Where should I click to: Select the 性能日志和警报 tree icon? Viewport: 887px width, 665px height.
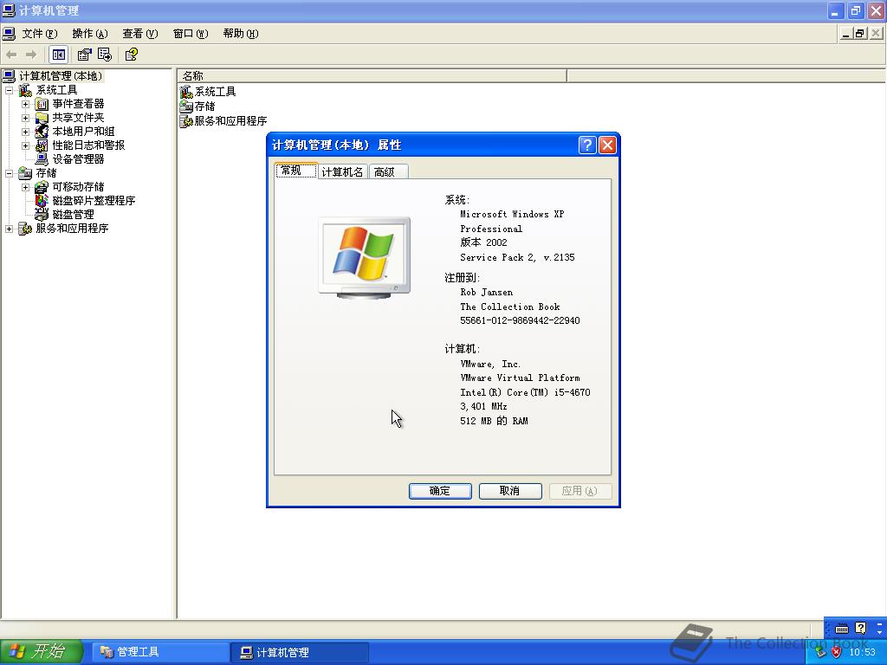42,145
